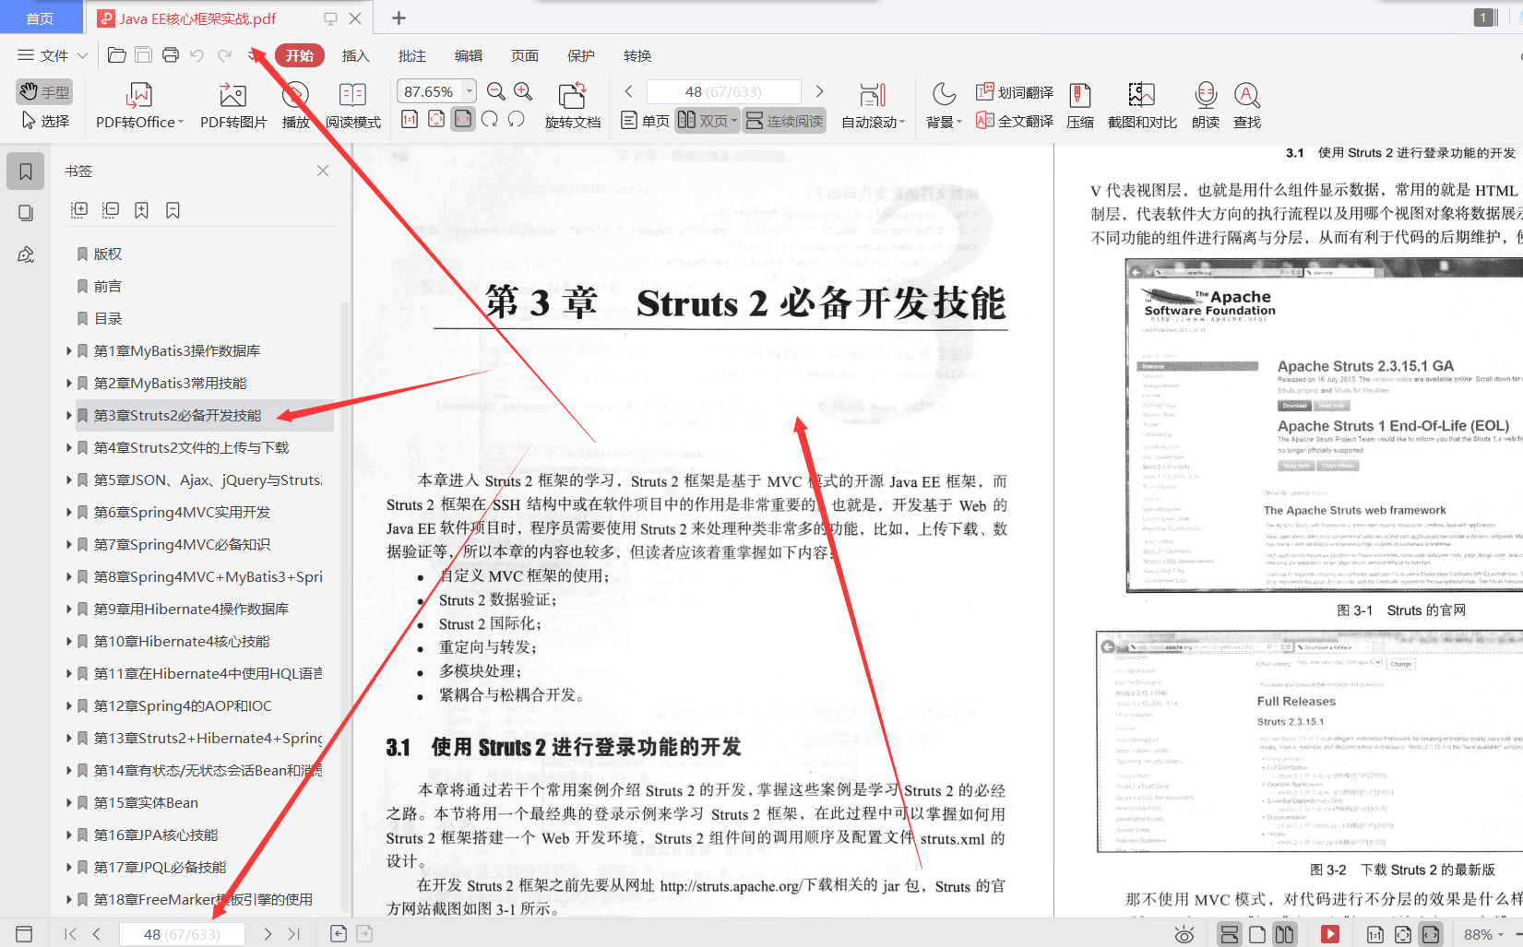The width and height of the screenshot is (1523, 947).
Task: Close the 书签 bookmark panel
Action: [x=323, y=171]
